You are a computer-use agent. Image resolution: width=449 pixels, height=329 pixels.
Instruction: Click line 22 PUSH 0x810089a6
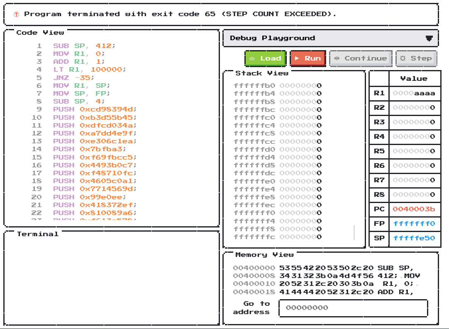(95, 213)
